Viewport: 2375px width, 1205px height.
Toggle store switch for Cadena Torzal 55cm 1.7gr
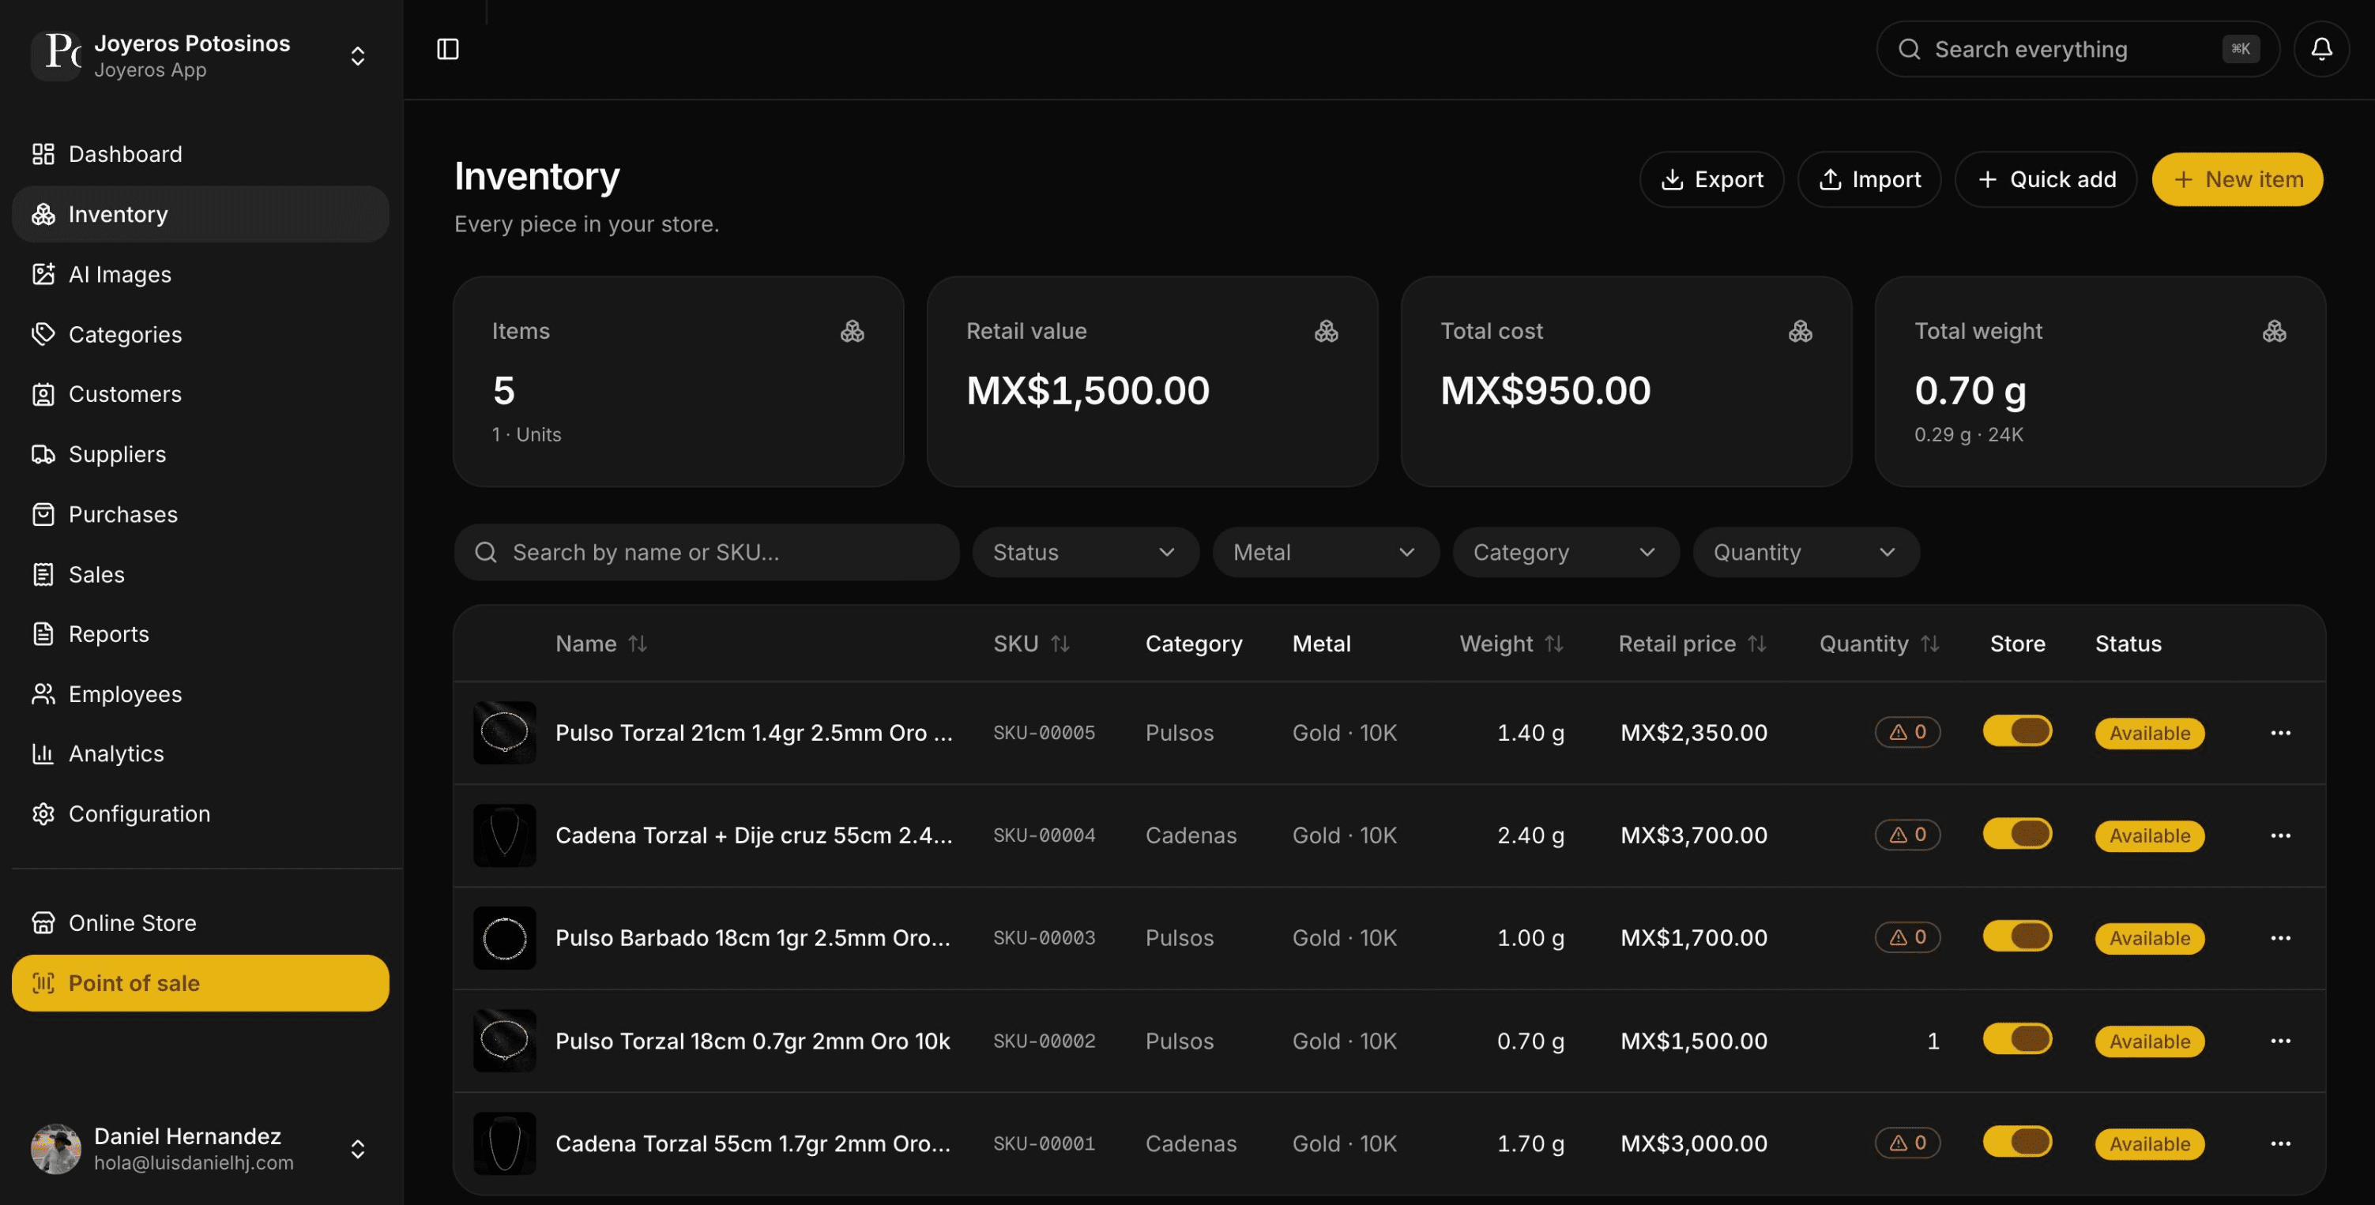2016,1142
